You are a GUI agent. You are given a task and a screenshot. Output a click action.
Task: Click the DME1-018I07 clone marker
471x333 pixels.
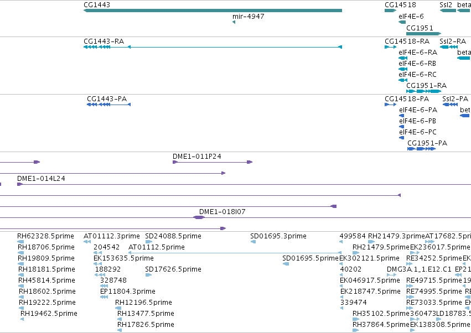[199, 217]
